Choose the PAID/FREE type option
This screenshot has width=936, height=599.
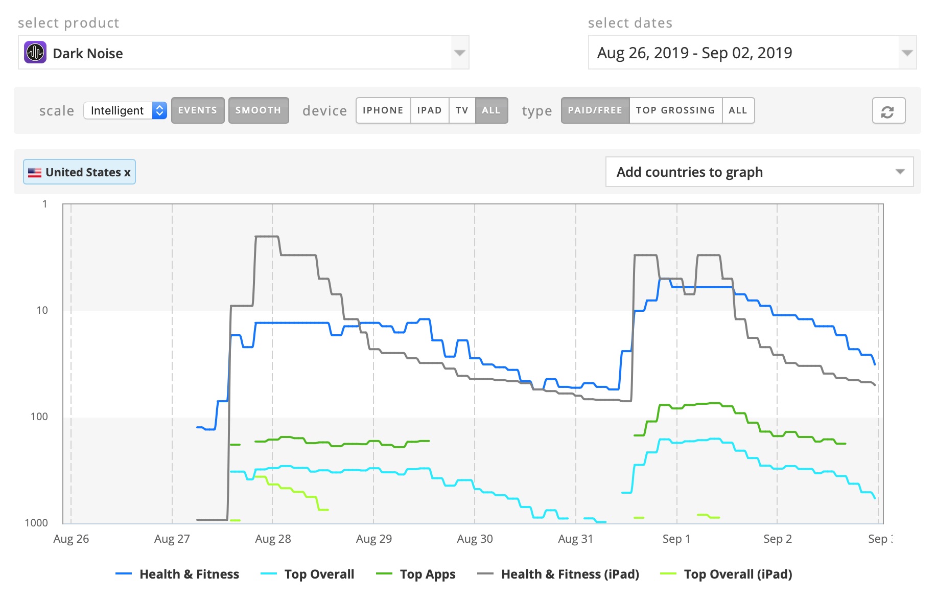point(595,110)
